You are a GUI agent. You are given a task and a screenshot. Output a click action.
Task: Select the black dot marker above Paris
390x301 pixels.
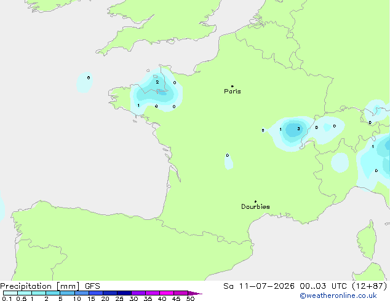(233, 86)
